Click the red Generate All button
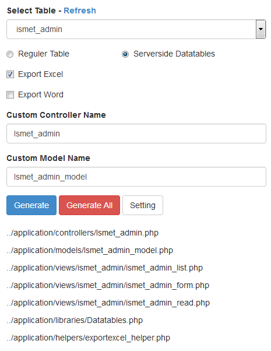The image size is (271, 351). (x=89, y=205)
